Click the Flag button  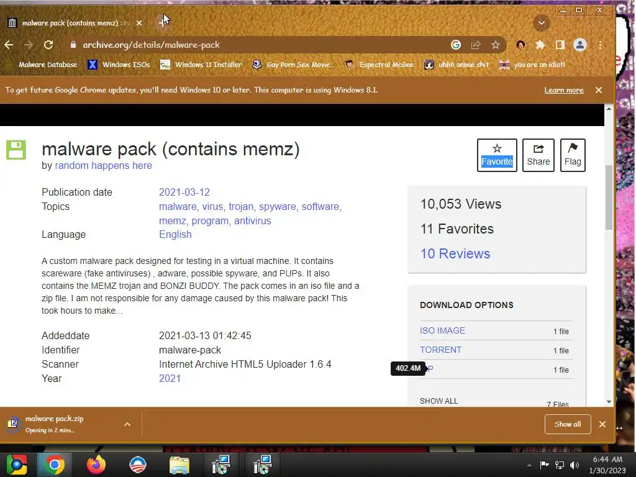(x=573, y=155)
